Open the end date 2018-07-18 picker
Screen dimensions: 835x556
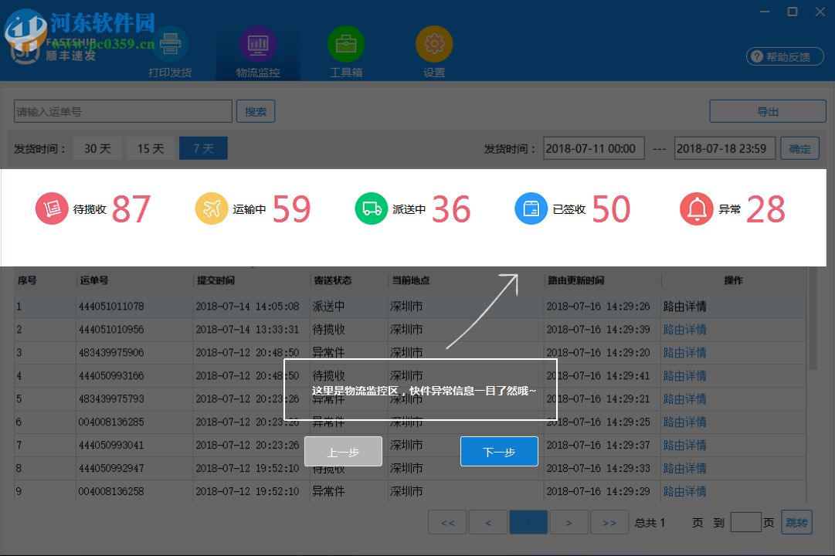click(724, 147)
